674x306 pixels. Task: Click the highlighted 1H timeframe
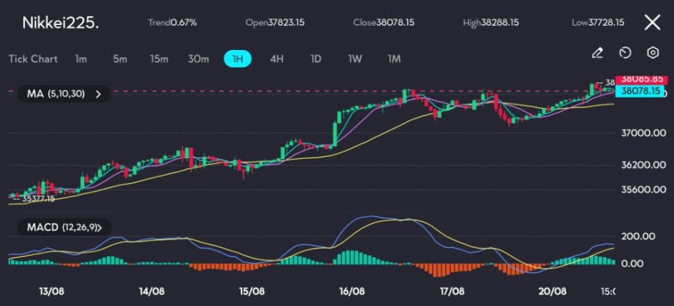click(x=238, y=59)
